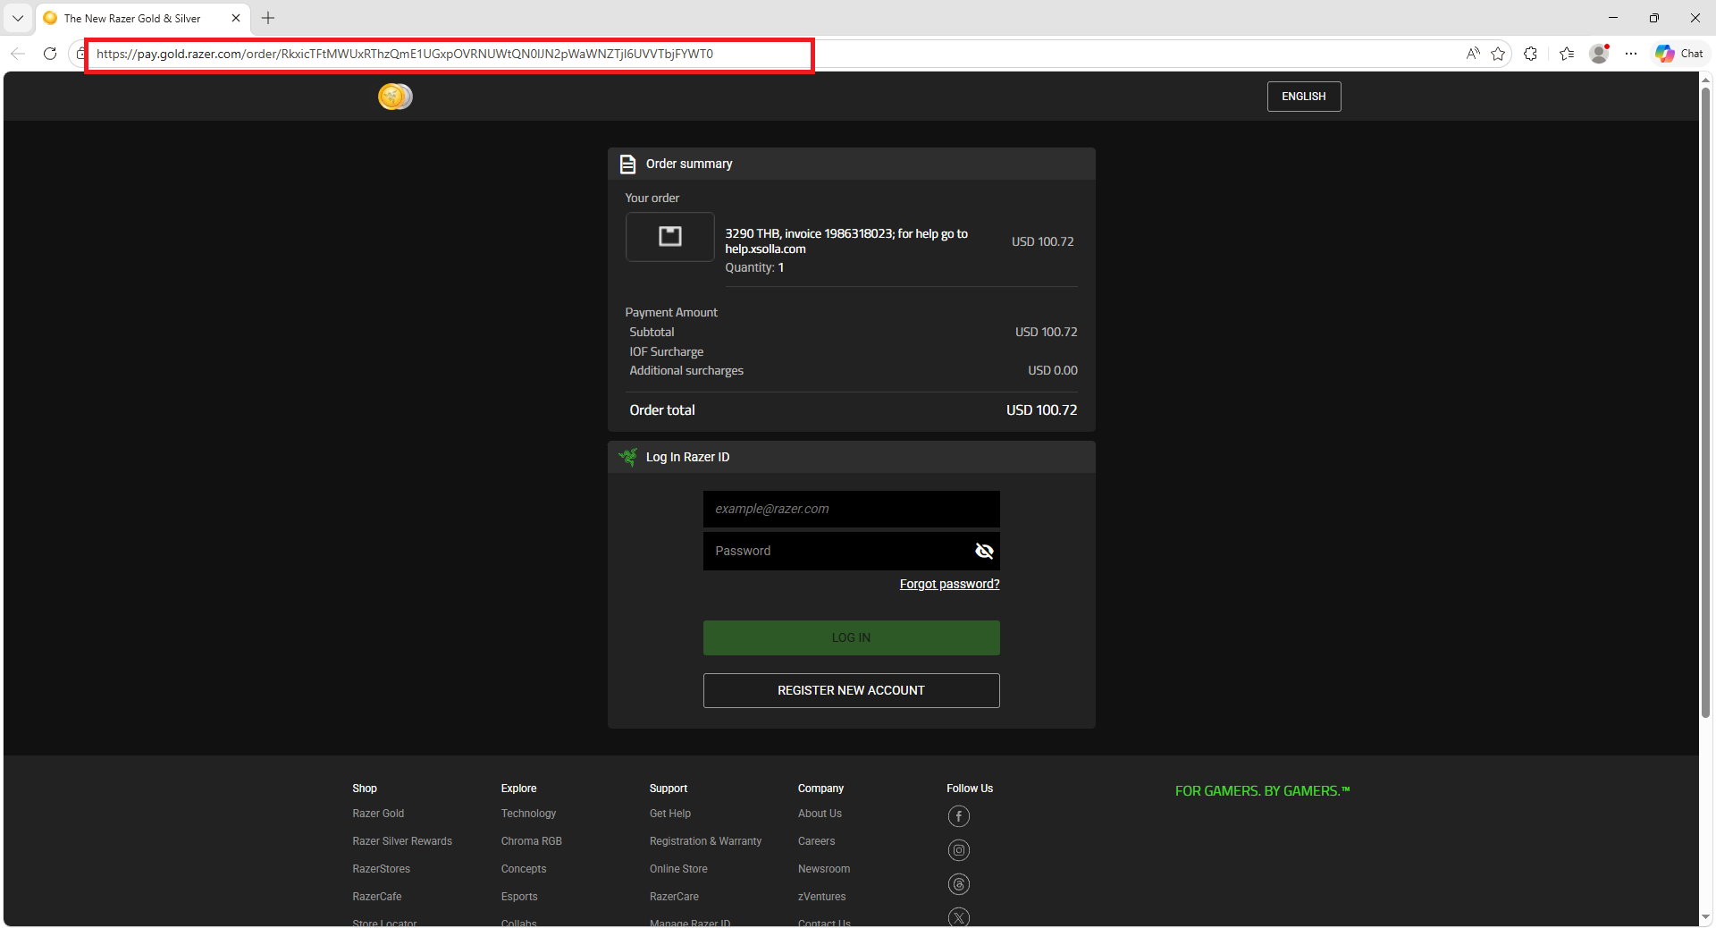The image size is (1716, 928).
Task: Open the About Us footer link
Action: [820, 814]
